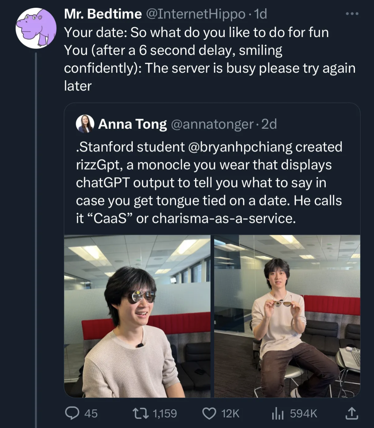Open the Mr. Bedtime display name link
This screenshot has height=428, width=374.
103,14
